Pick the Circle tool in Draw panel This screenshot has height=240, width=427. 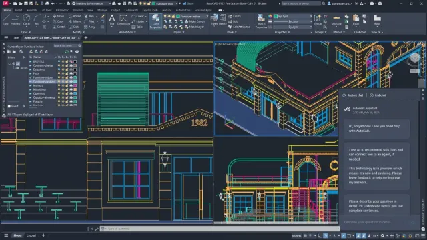pos(27,20)
